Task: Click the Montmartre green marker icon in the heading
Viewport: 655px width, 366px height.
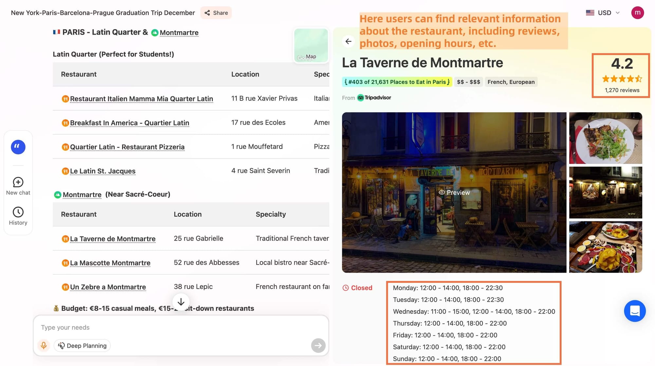Action: [x=154, y=32]
